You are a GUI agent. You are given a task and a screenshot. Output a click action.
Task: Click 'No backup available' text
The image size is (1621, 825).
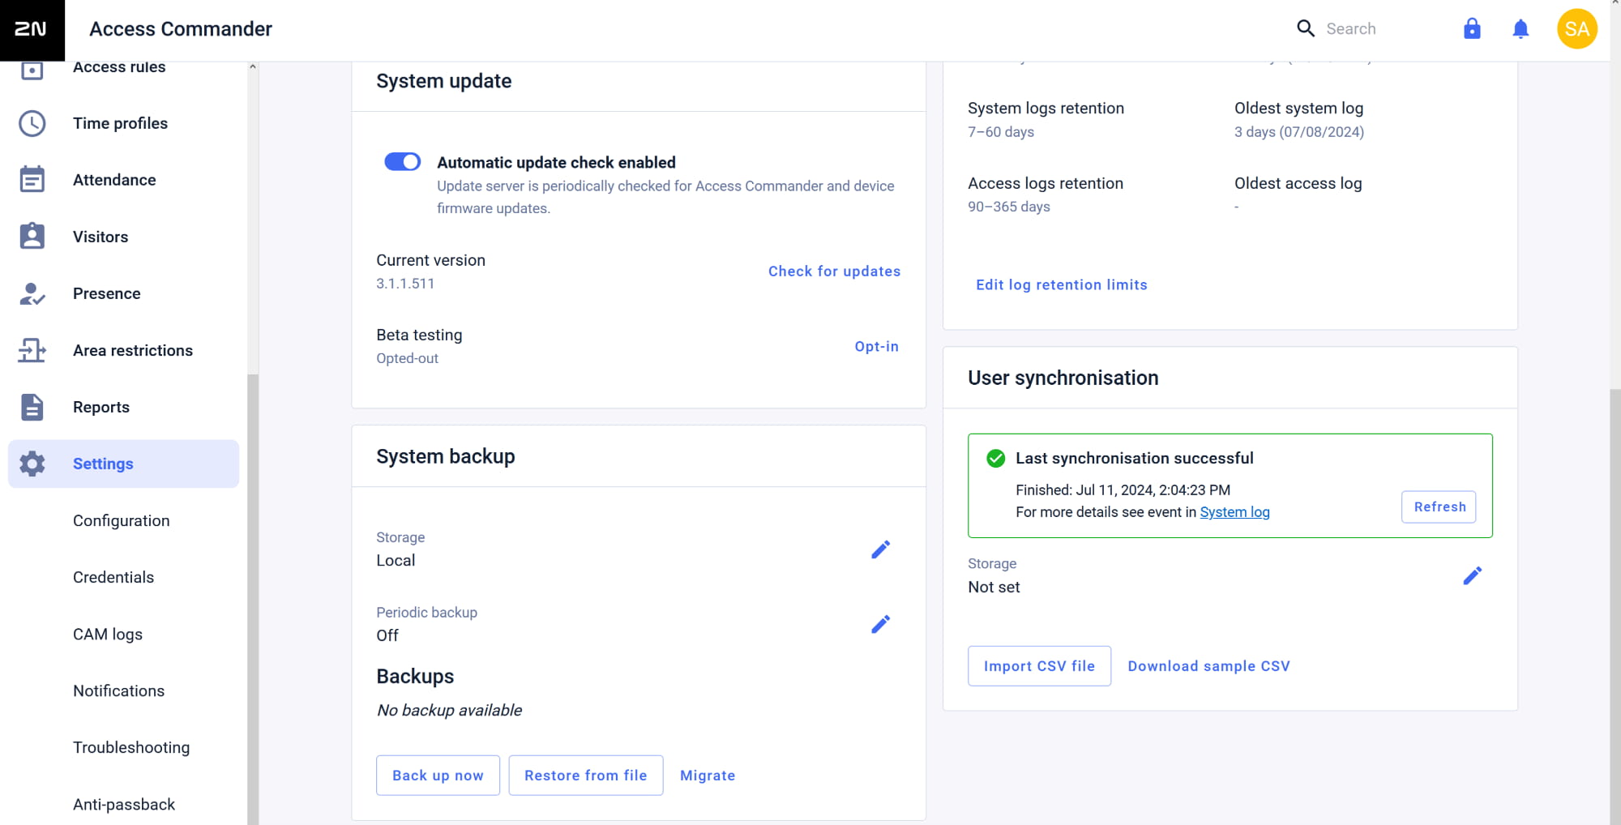(x=450, y=710)
